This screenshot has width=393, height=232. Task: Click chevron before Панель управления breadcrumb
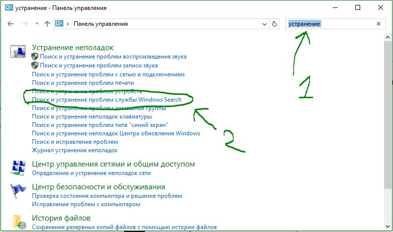click(x=68, y=24)
